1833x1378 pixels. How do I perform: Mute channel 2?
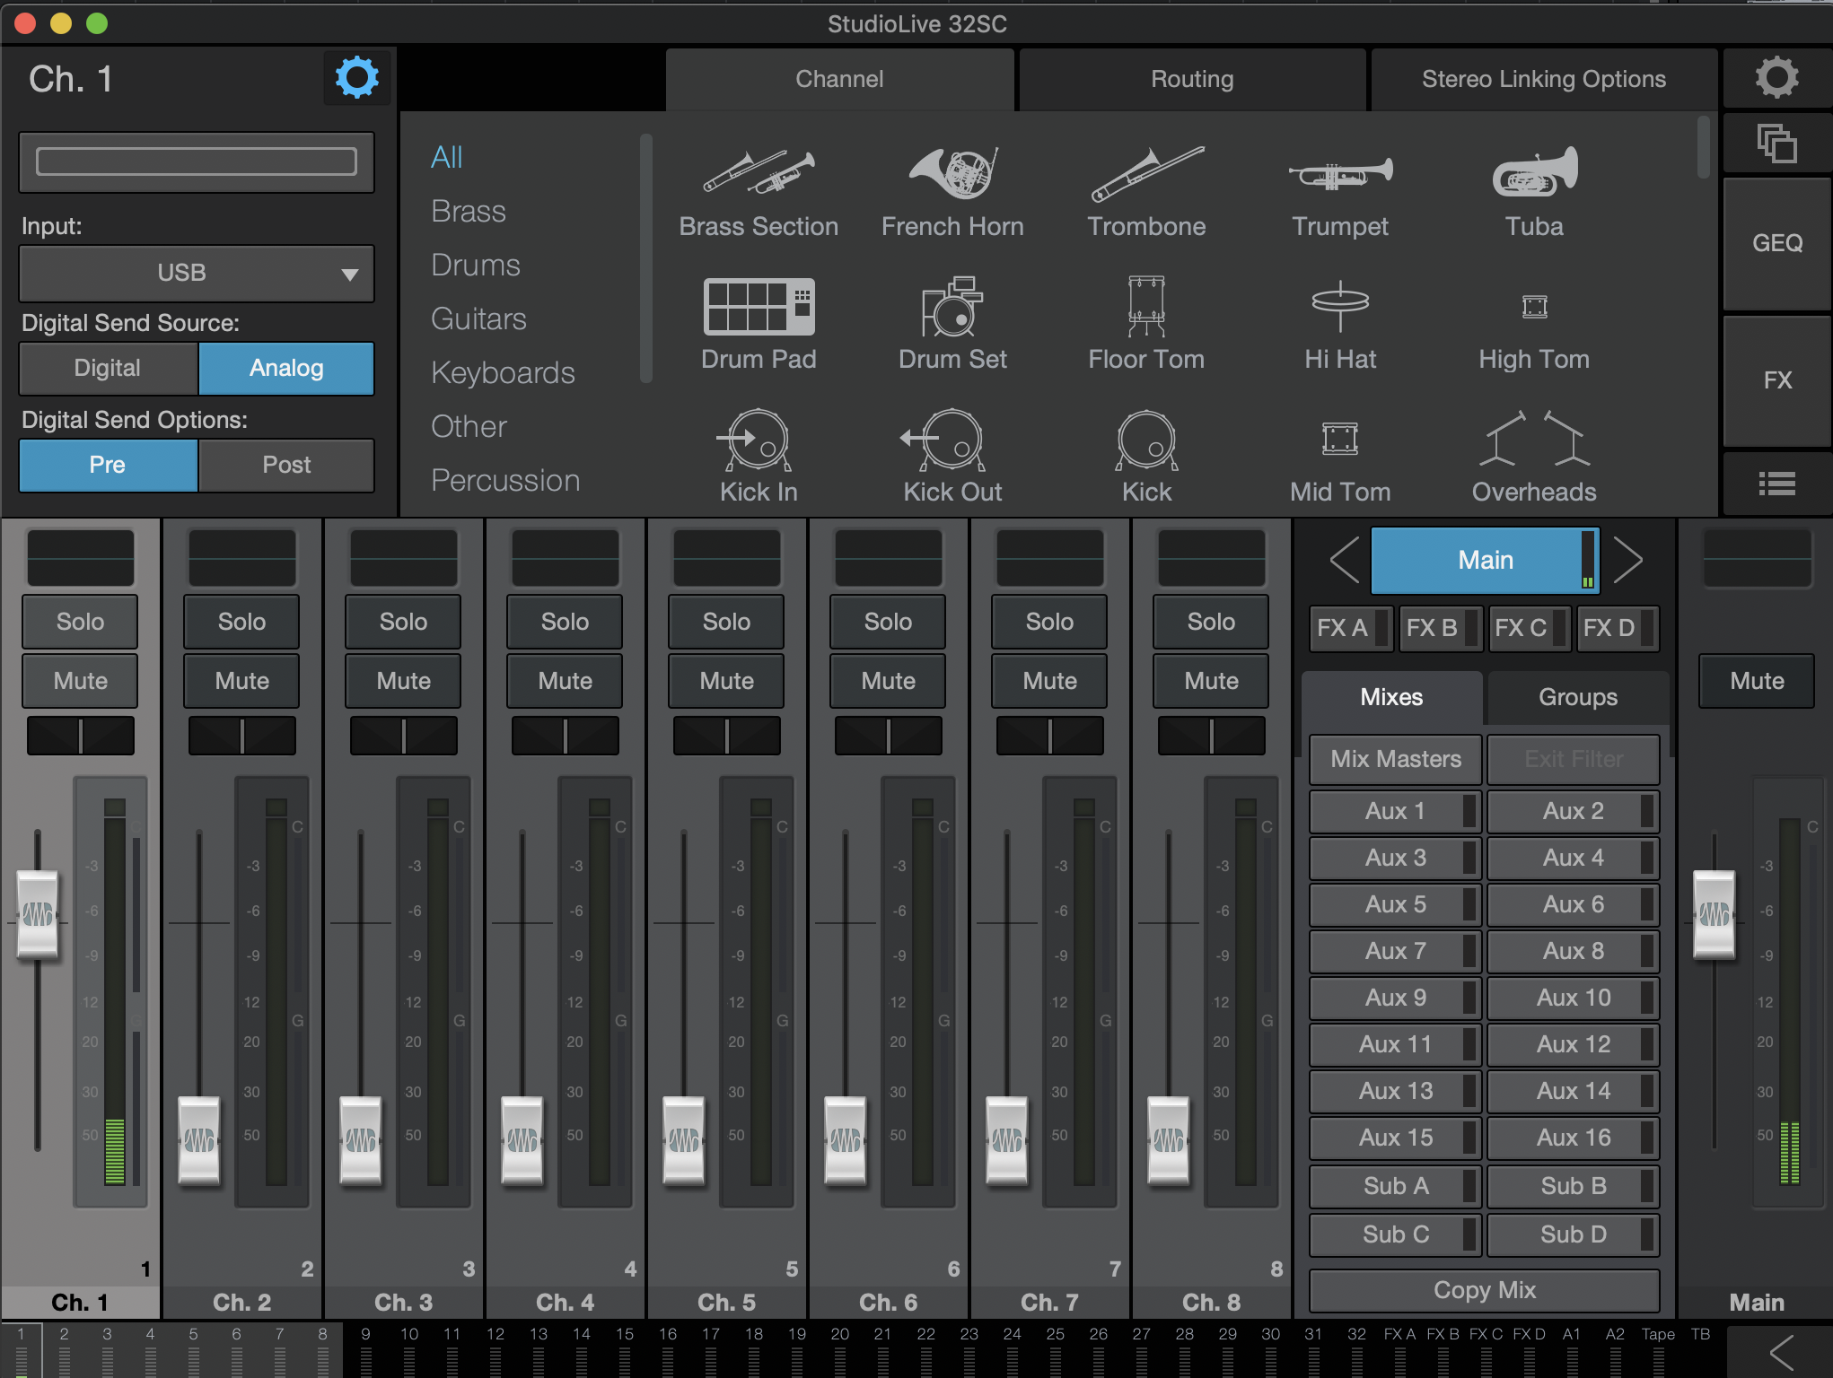click(x=241, y=681)
